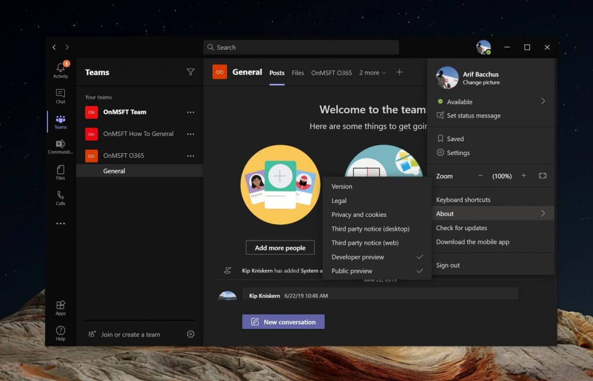
Task: Click Add more people button
Action: tap(280, 247)
